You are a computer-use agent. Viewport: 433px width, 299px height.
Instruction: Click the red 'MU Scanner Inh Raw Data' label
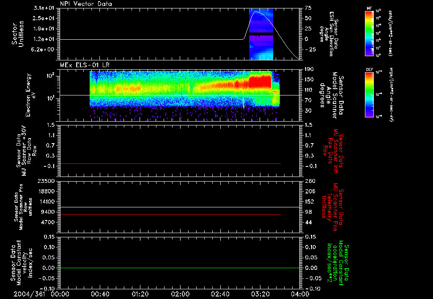pyautogui.click(x=332, y=151)
